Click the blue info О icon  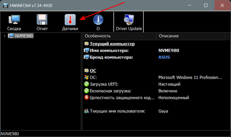point(98,20)
